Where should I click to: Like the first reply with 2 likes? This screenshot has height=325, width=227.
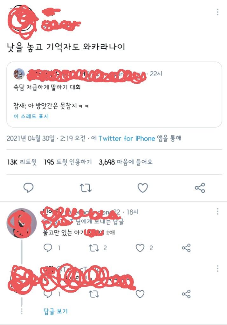coord(140,248)
